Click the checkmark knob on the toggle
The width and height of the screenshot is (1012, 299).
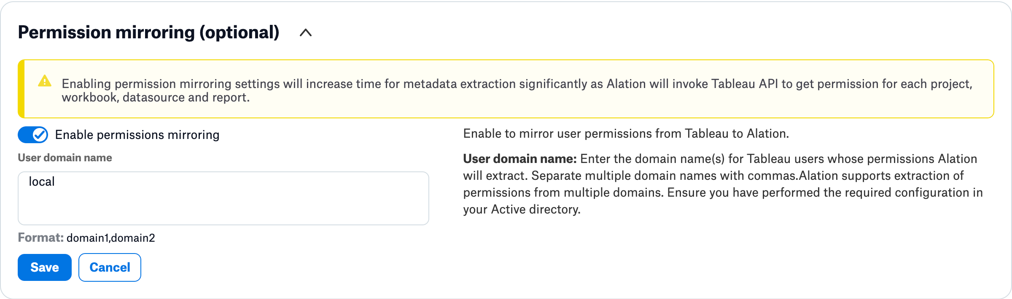pyautogui.click(x=40, y=135)
